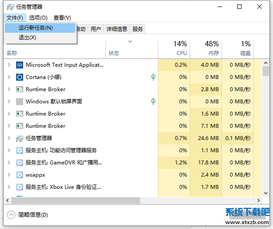Click the 服务主机: GameDVR gear icon
The height and width of the screenshot is (229, 273).
click(20, 163)
